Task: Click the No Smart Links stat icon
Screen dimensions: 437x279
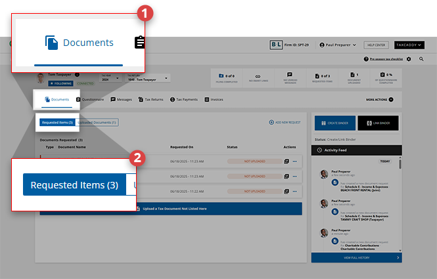Action: coord(258,76)
